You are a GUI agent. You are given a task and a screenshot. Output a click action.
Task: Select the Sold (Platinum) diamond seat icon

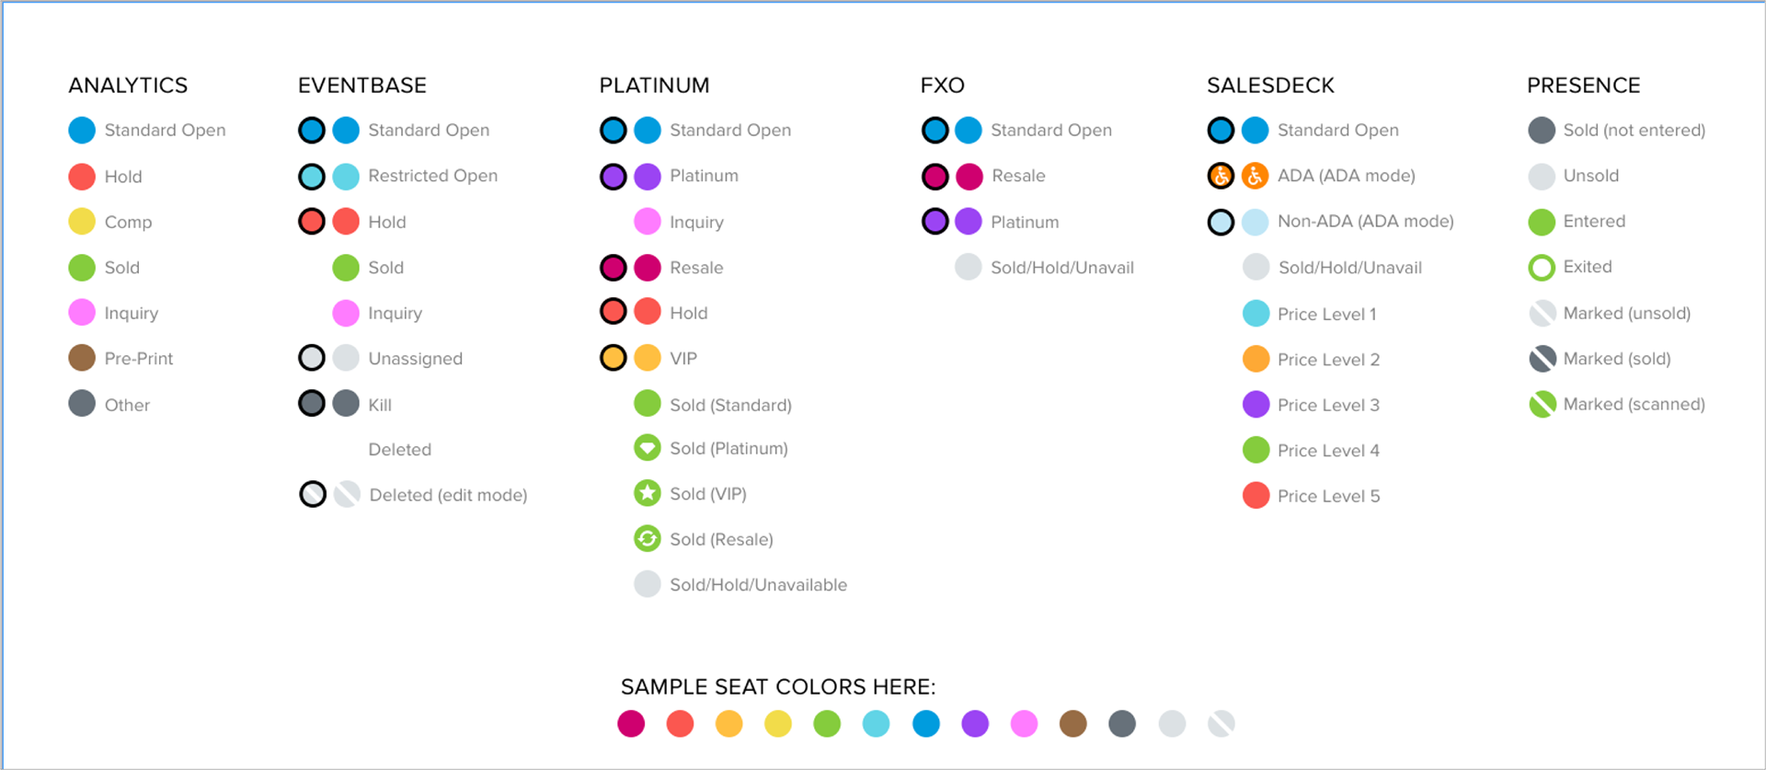coord(648,448)
